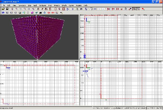Click the Open folder toolbar icon
163x110 pixels.
3,9
